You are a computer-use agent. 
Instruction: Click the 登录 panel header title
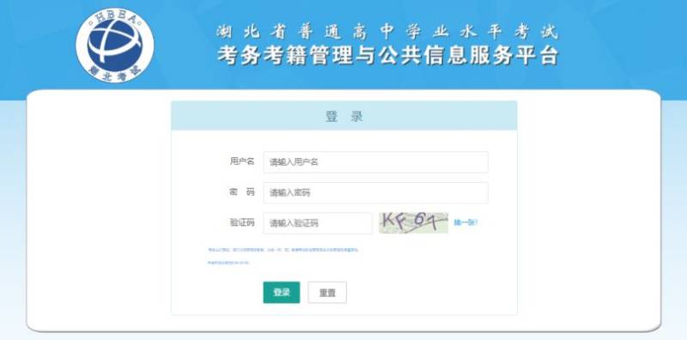click(344, 117)
